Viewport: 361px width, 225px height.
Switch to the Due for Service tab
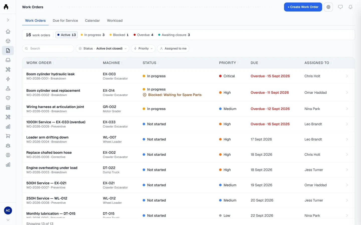65,20
